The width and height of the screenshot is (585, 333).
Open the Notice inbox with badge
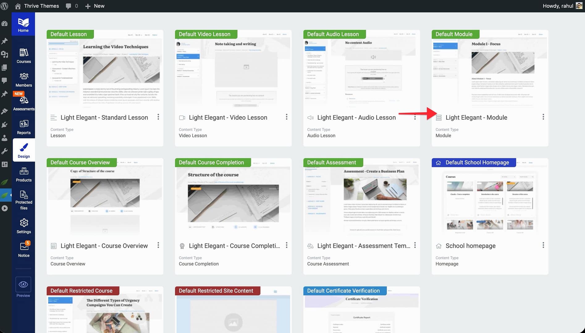[x=23, y=250]
